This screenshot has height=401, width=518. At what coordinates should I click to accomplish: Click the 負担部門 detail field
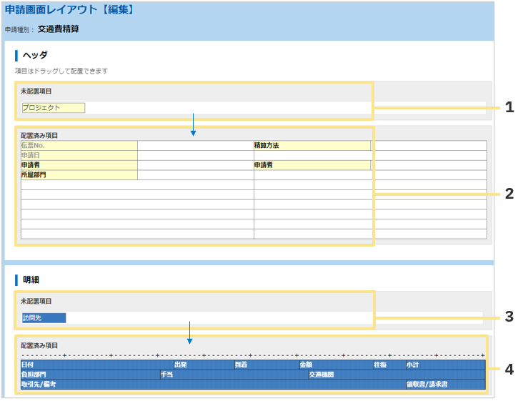click(89, 375)
